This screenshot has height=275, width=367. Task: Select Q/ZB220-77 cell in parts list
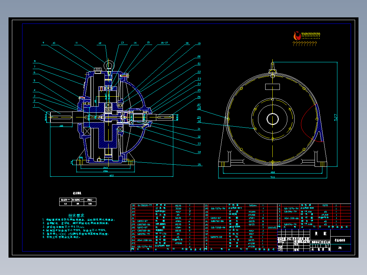click(x=145, y=206)
